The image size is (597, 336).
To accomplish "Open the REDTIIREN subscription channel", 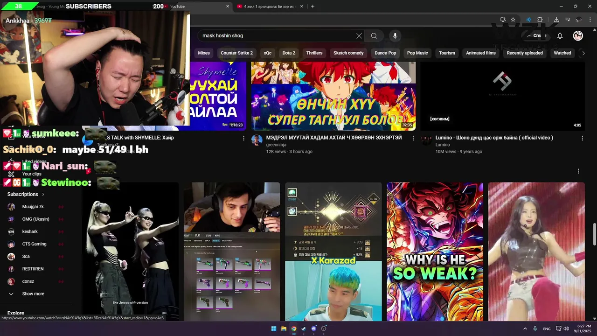I will click(x=33, y=269).
